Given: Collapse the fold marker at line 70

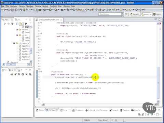Looking at the screenshot, I should click(41, 72).
